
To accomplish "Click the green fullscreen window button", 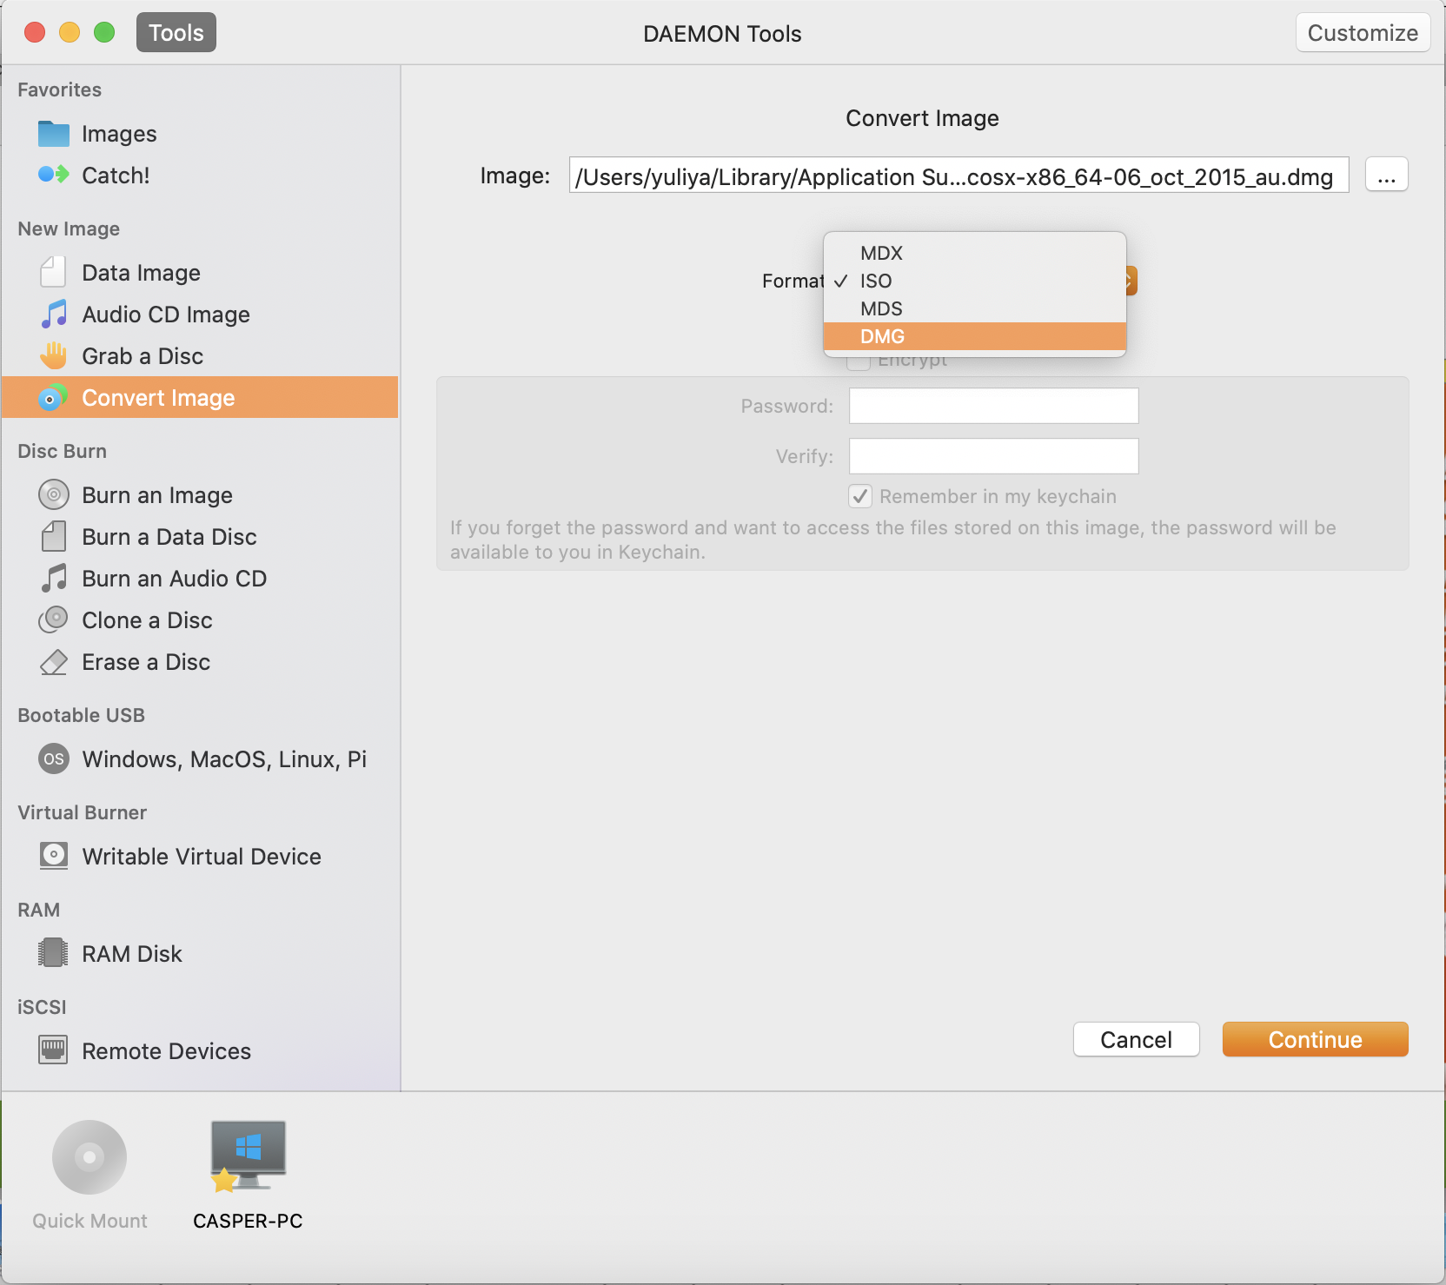I will (104, 33).
